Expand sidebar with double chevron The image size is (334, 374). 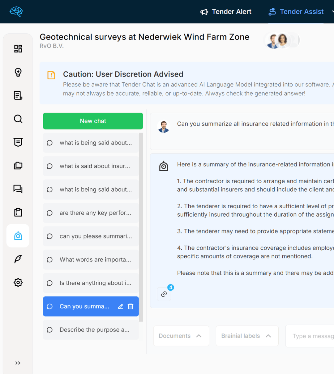(18, 363)
